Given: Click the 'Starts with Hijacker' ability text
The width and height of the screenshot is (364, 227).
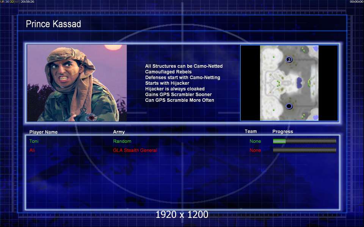Looking at the screenshot, I should click(x=167, y=83).
